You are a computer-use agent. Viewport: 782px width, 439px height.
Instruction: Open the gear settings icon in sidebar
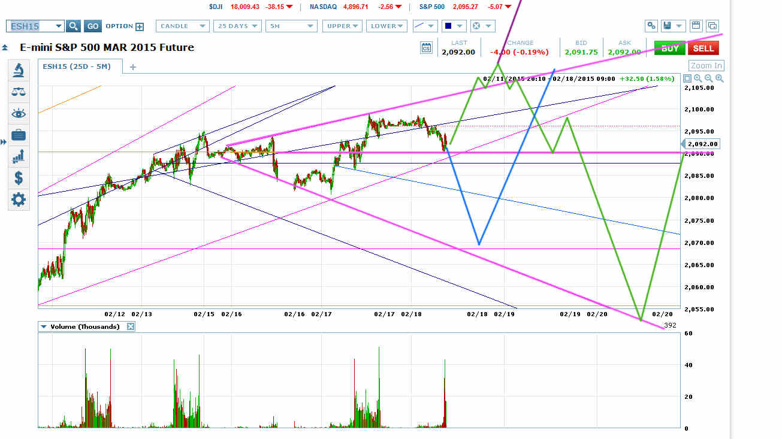(19, 199)
